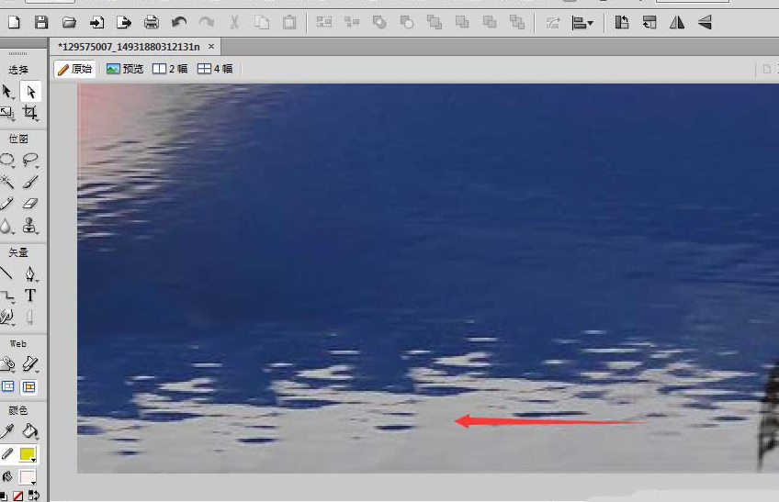The width and height of the screenshot is (779, 502).
Task: Redo the last undone action
Action: (206, 22)
